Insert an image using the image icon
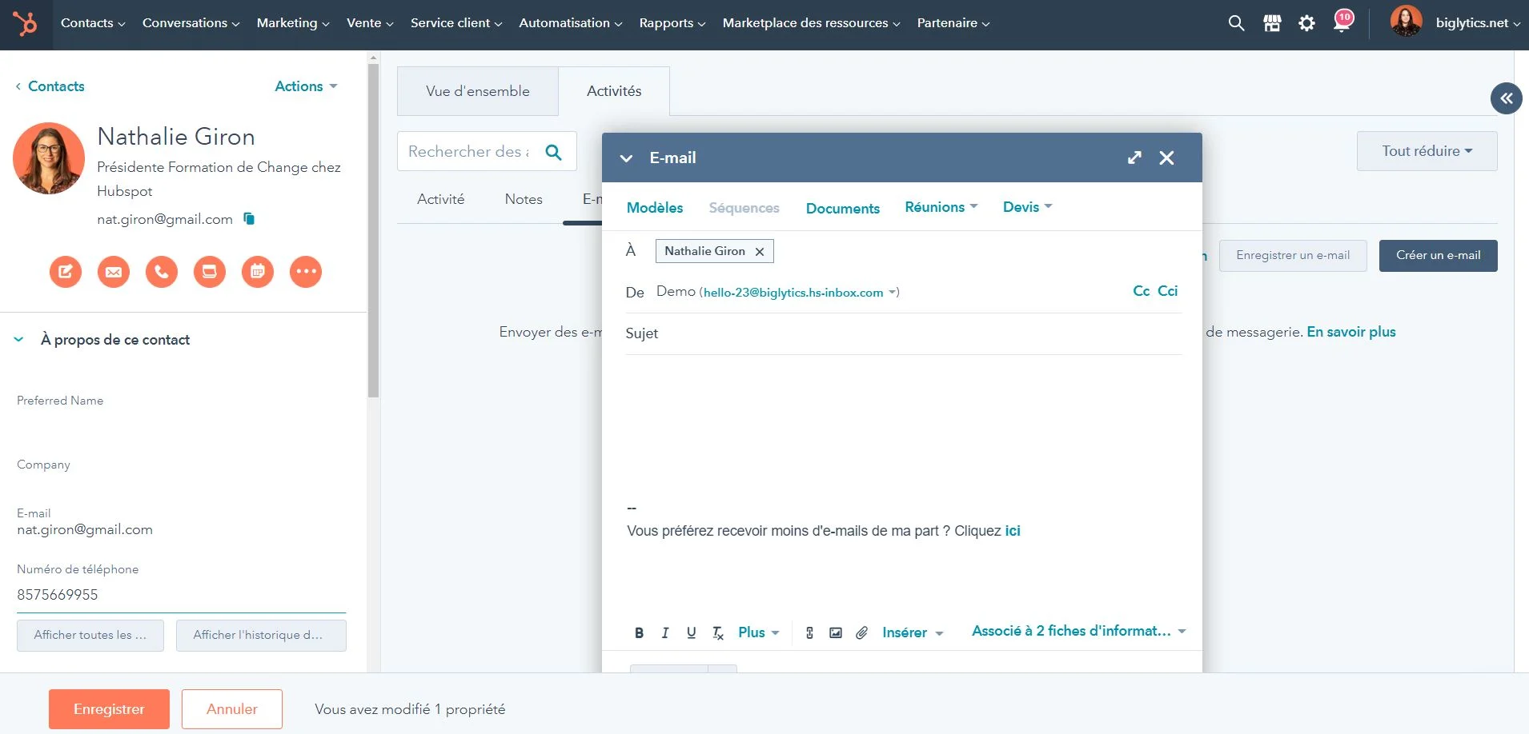This screenshot has height=734, width=1529. (x=836, y=632)
